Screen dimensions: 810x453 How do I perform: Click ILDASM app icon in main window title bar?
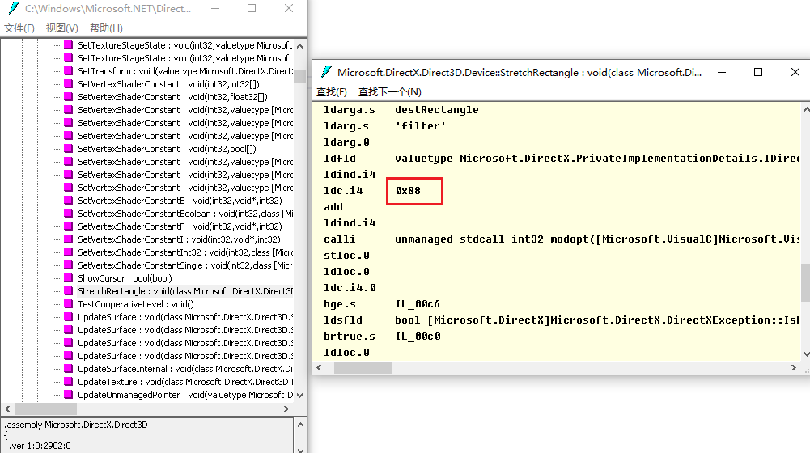pos(14,8)
